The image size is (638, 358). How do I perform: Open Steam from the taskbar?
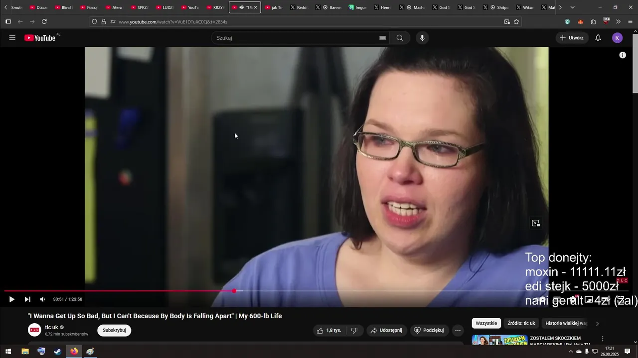pos(58,352)
